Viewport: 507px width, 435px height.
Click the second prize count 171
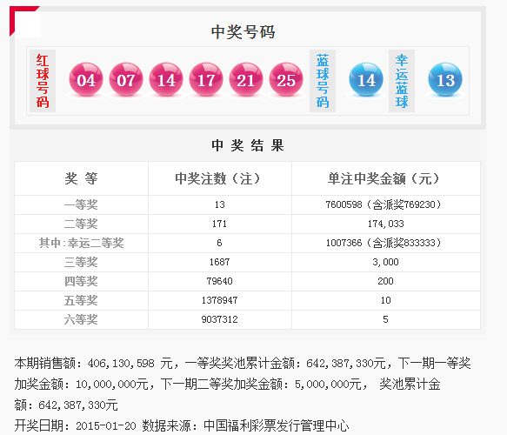(x=219, y=224)
